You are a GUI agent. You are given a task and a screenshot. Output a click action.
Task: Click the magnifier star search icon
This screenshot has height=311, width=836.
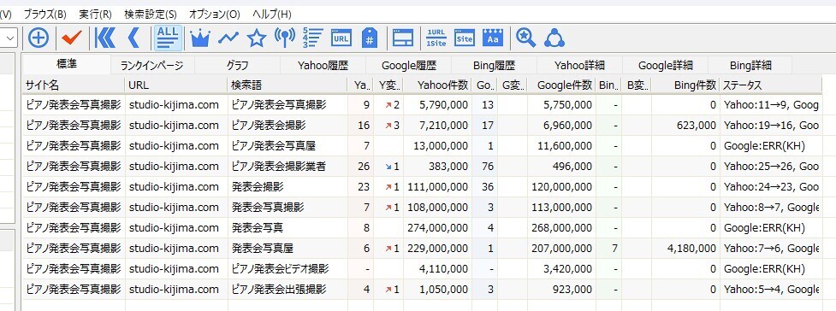click(x=525, y=38)
